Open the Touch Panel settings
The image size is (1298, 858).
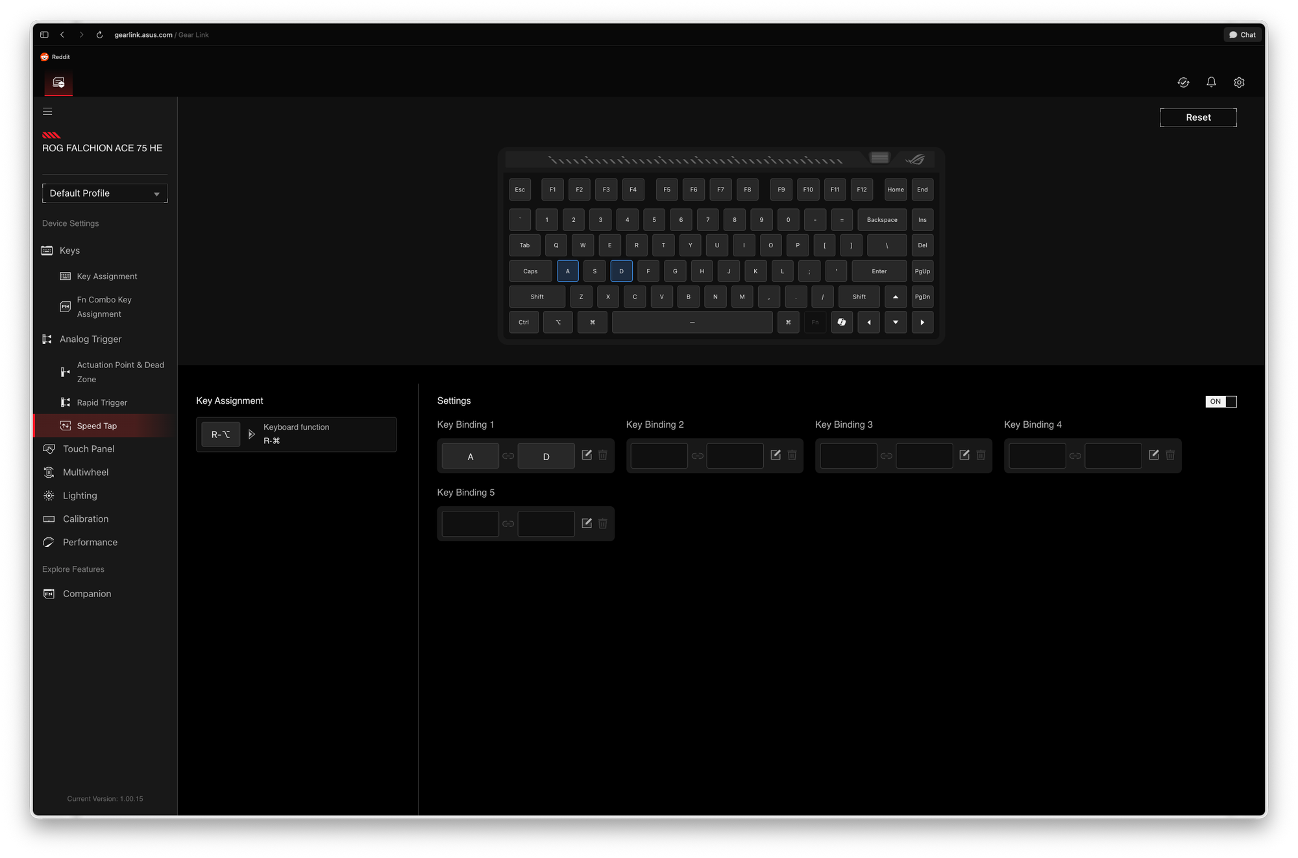pos(49,448)
